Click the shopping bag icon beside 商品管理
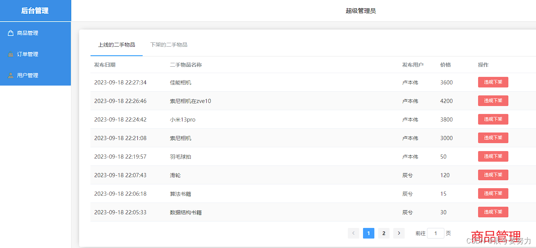 [11, 33]
